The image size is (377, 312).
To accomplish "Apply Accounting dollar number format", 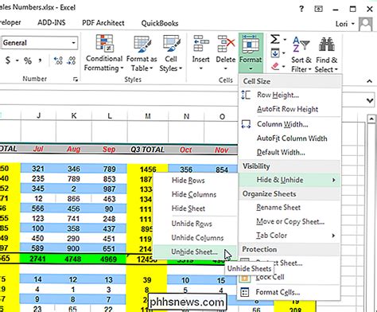I will pyautogui.click(x=8, y=60).
